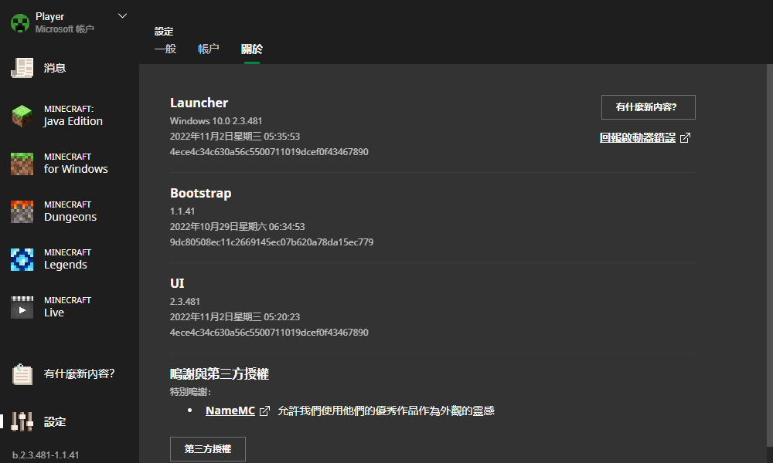Select Minecraft Java Edition grass block icon
The width and height of the screenshot is (773, 463).
pyautogui.click(x=22, y=116)
